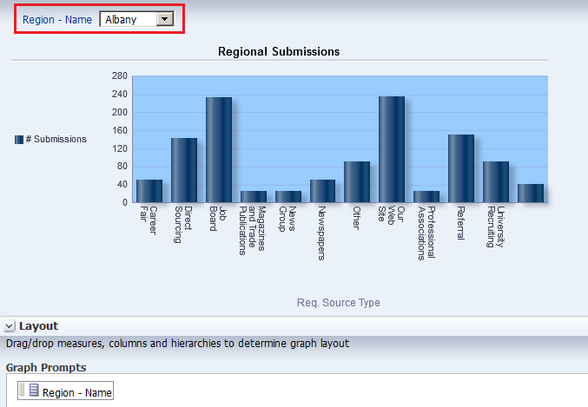
Task: Collapse the Layout section
Action: pos(10,326)
